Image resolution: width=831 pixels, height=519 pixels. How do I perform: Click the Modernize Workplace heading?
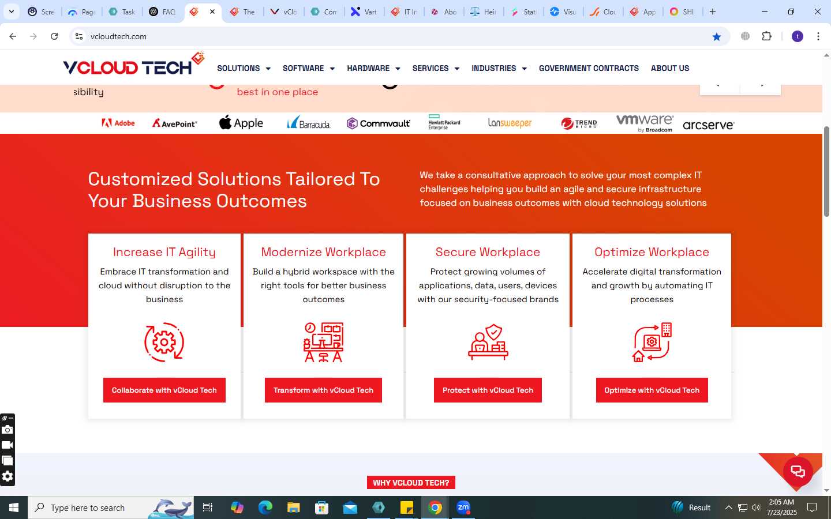click(323, 252)
